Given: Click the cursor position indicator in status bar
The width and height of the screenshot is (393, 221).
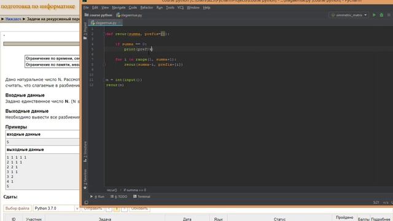Looking at the screenshot, I should [x=376, y=202].
